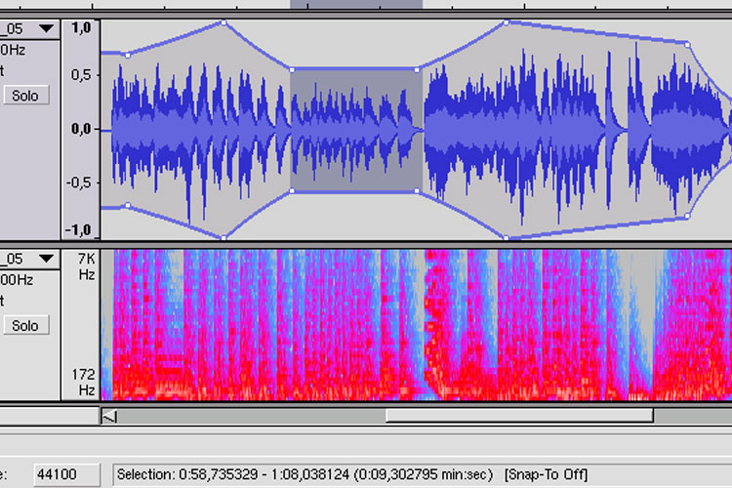
Task: Select the upper envelope point at selection start
Action: tap(292, 70)
